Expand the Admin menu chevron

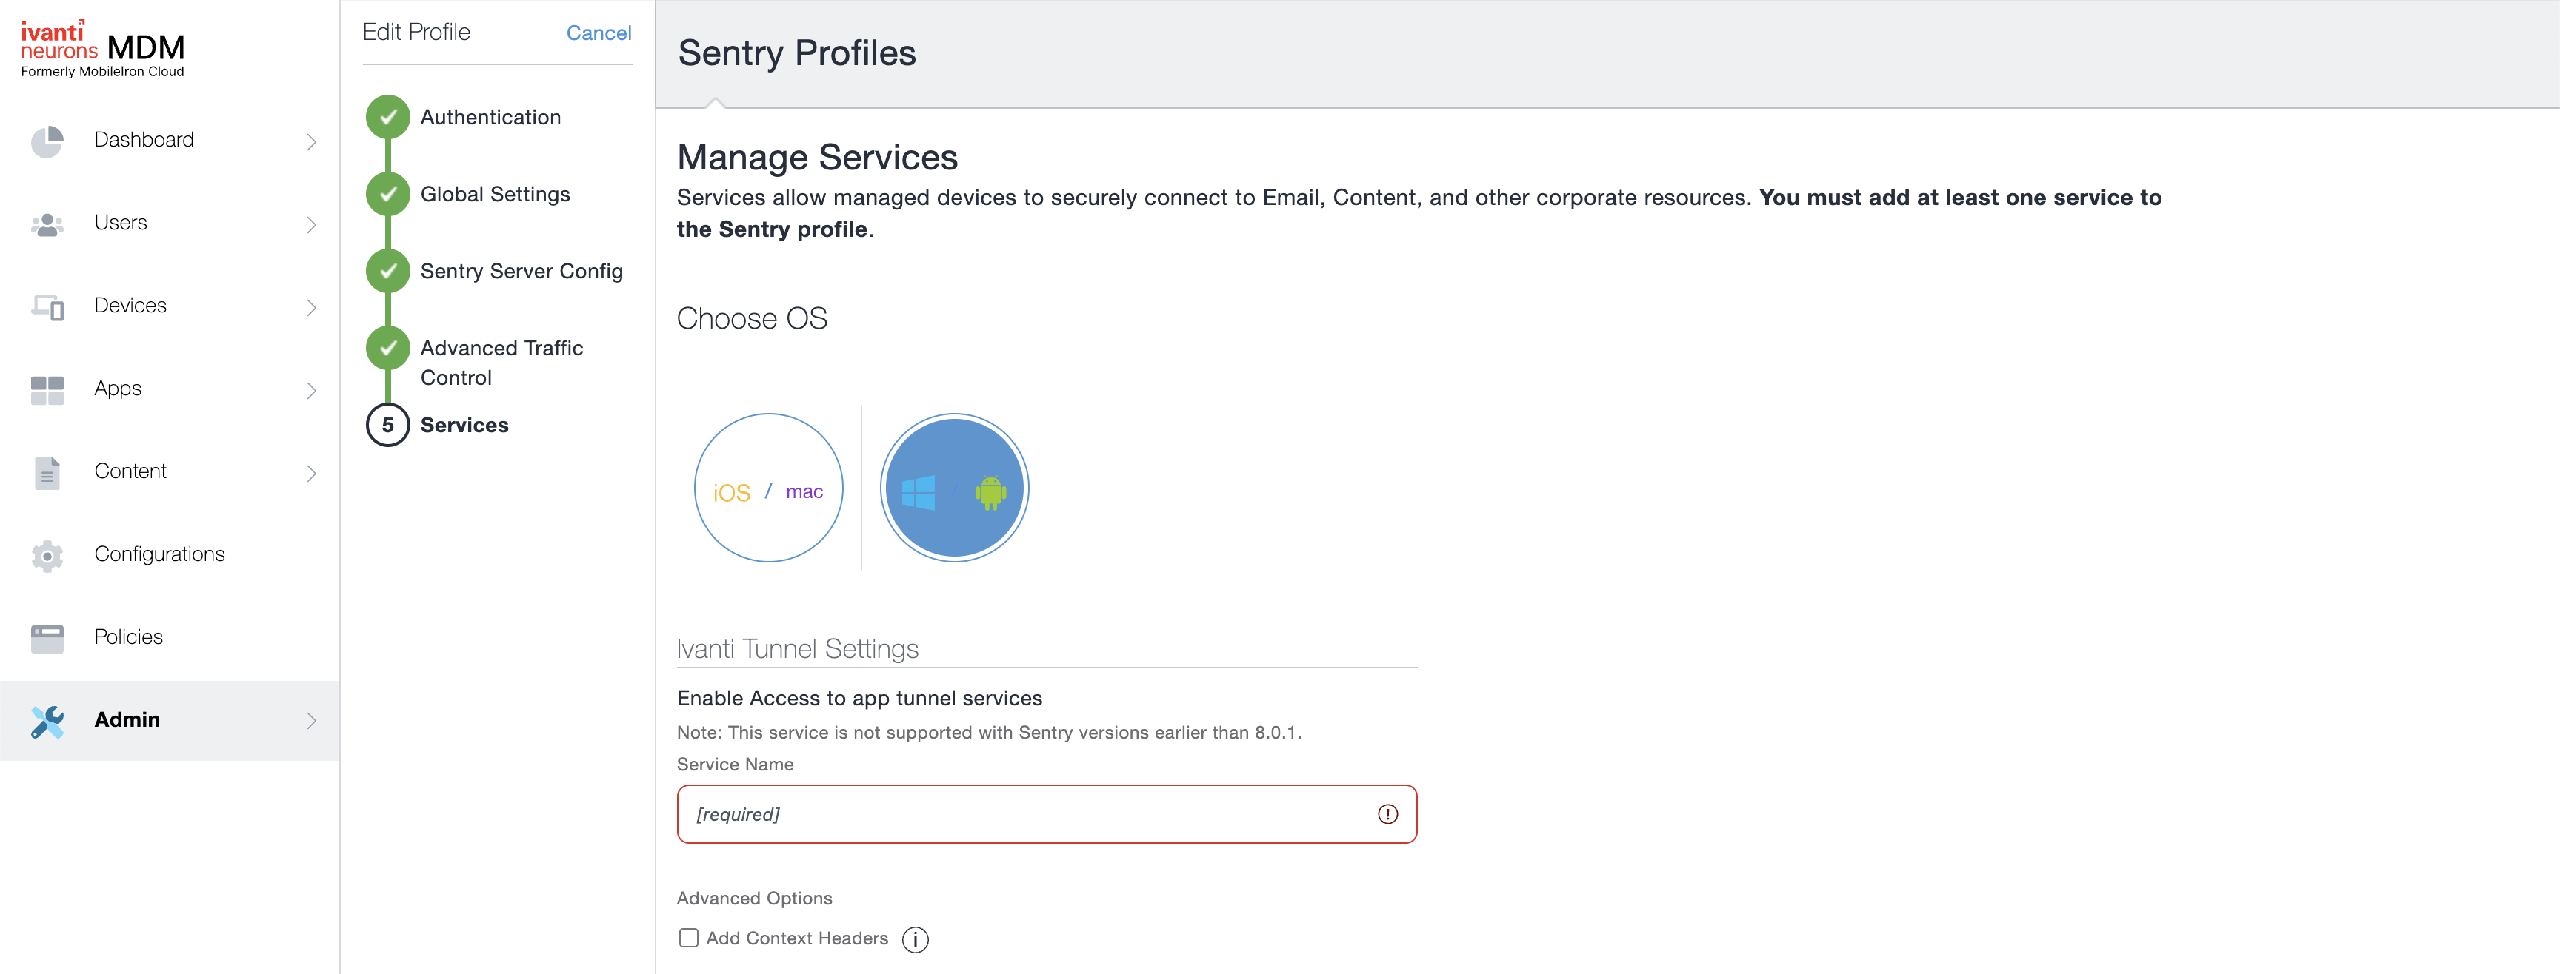click(311, 721)
